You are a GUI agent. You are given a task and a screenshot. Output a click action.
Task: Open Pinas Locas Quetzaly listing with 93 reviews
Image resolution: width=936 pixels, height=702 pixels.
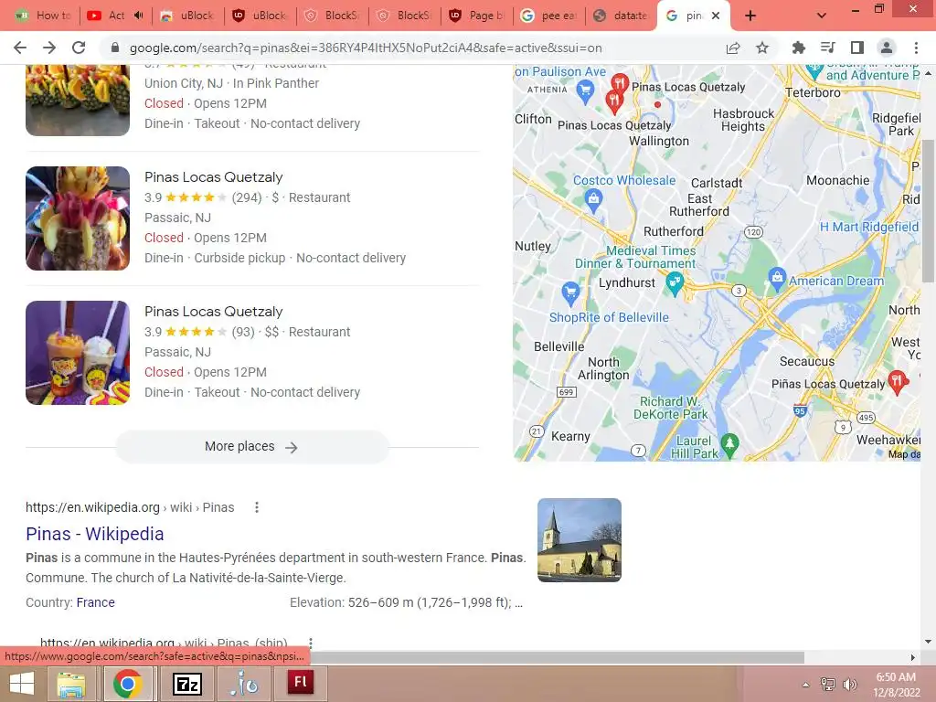coord(213,312)
